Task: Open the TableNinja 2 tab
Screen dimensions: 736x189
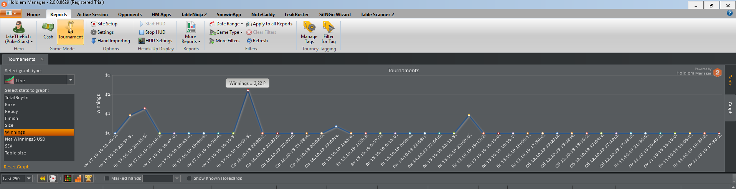Action: coord(194,15)
